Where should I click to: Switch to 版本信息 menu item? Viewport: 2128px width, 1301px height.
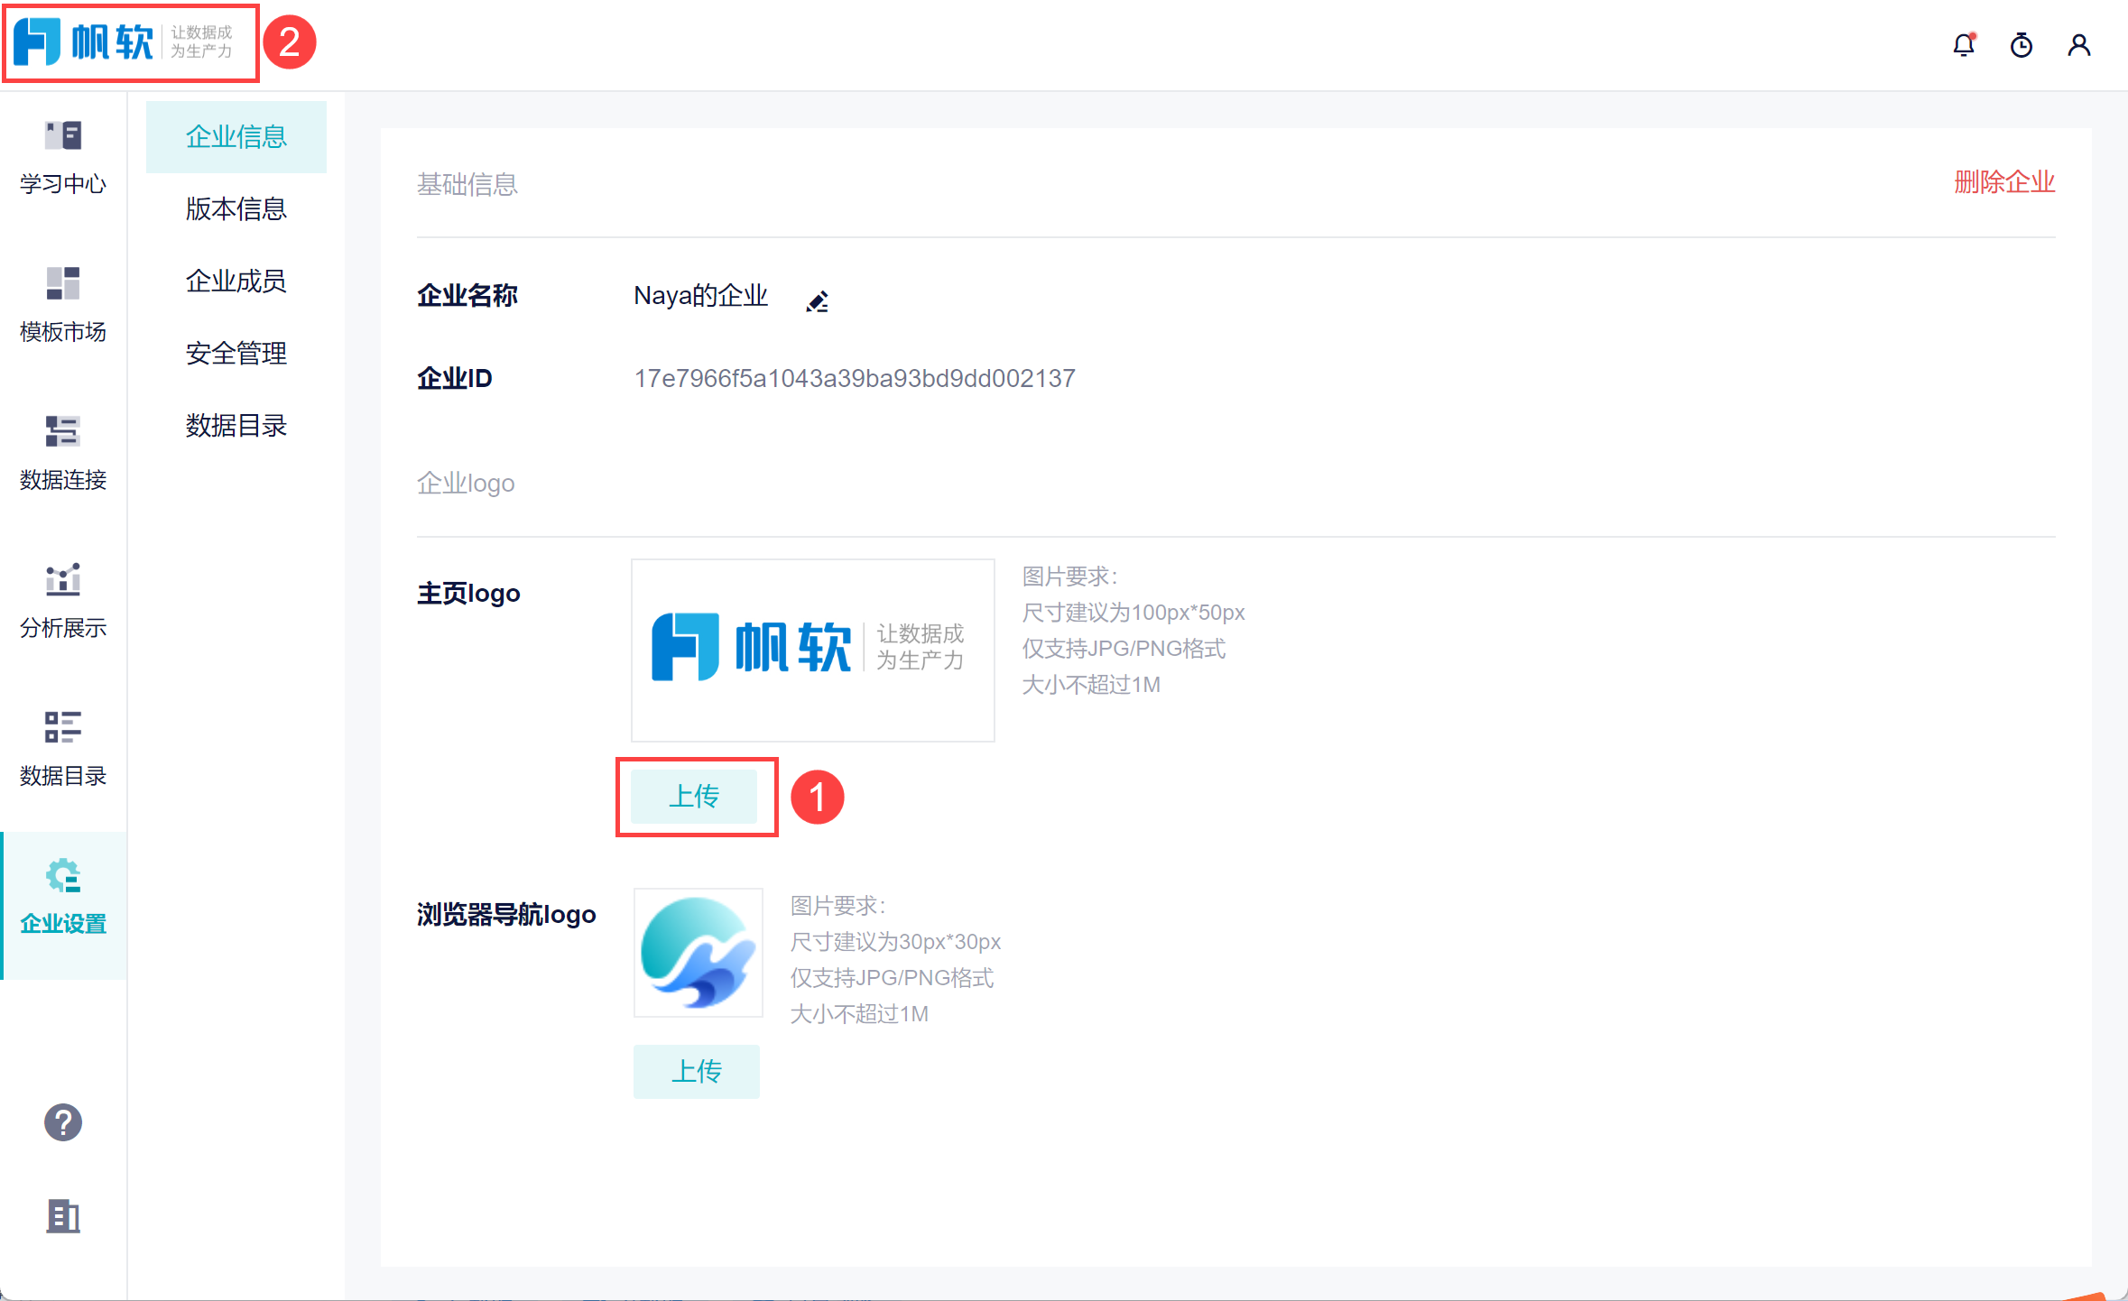236,209
